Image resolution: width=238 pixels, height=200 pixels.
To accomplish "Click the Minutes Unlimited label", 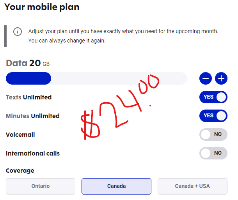I will coord(33,116).
